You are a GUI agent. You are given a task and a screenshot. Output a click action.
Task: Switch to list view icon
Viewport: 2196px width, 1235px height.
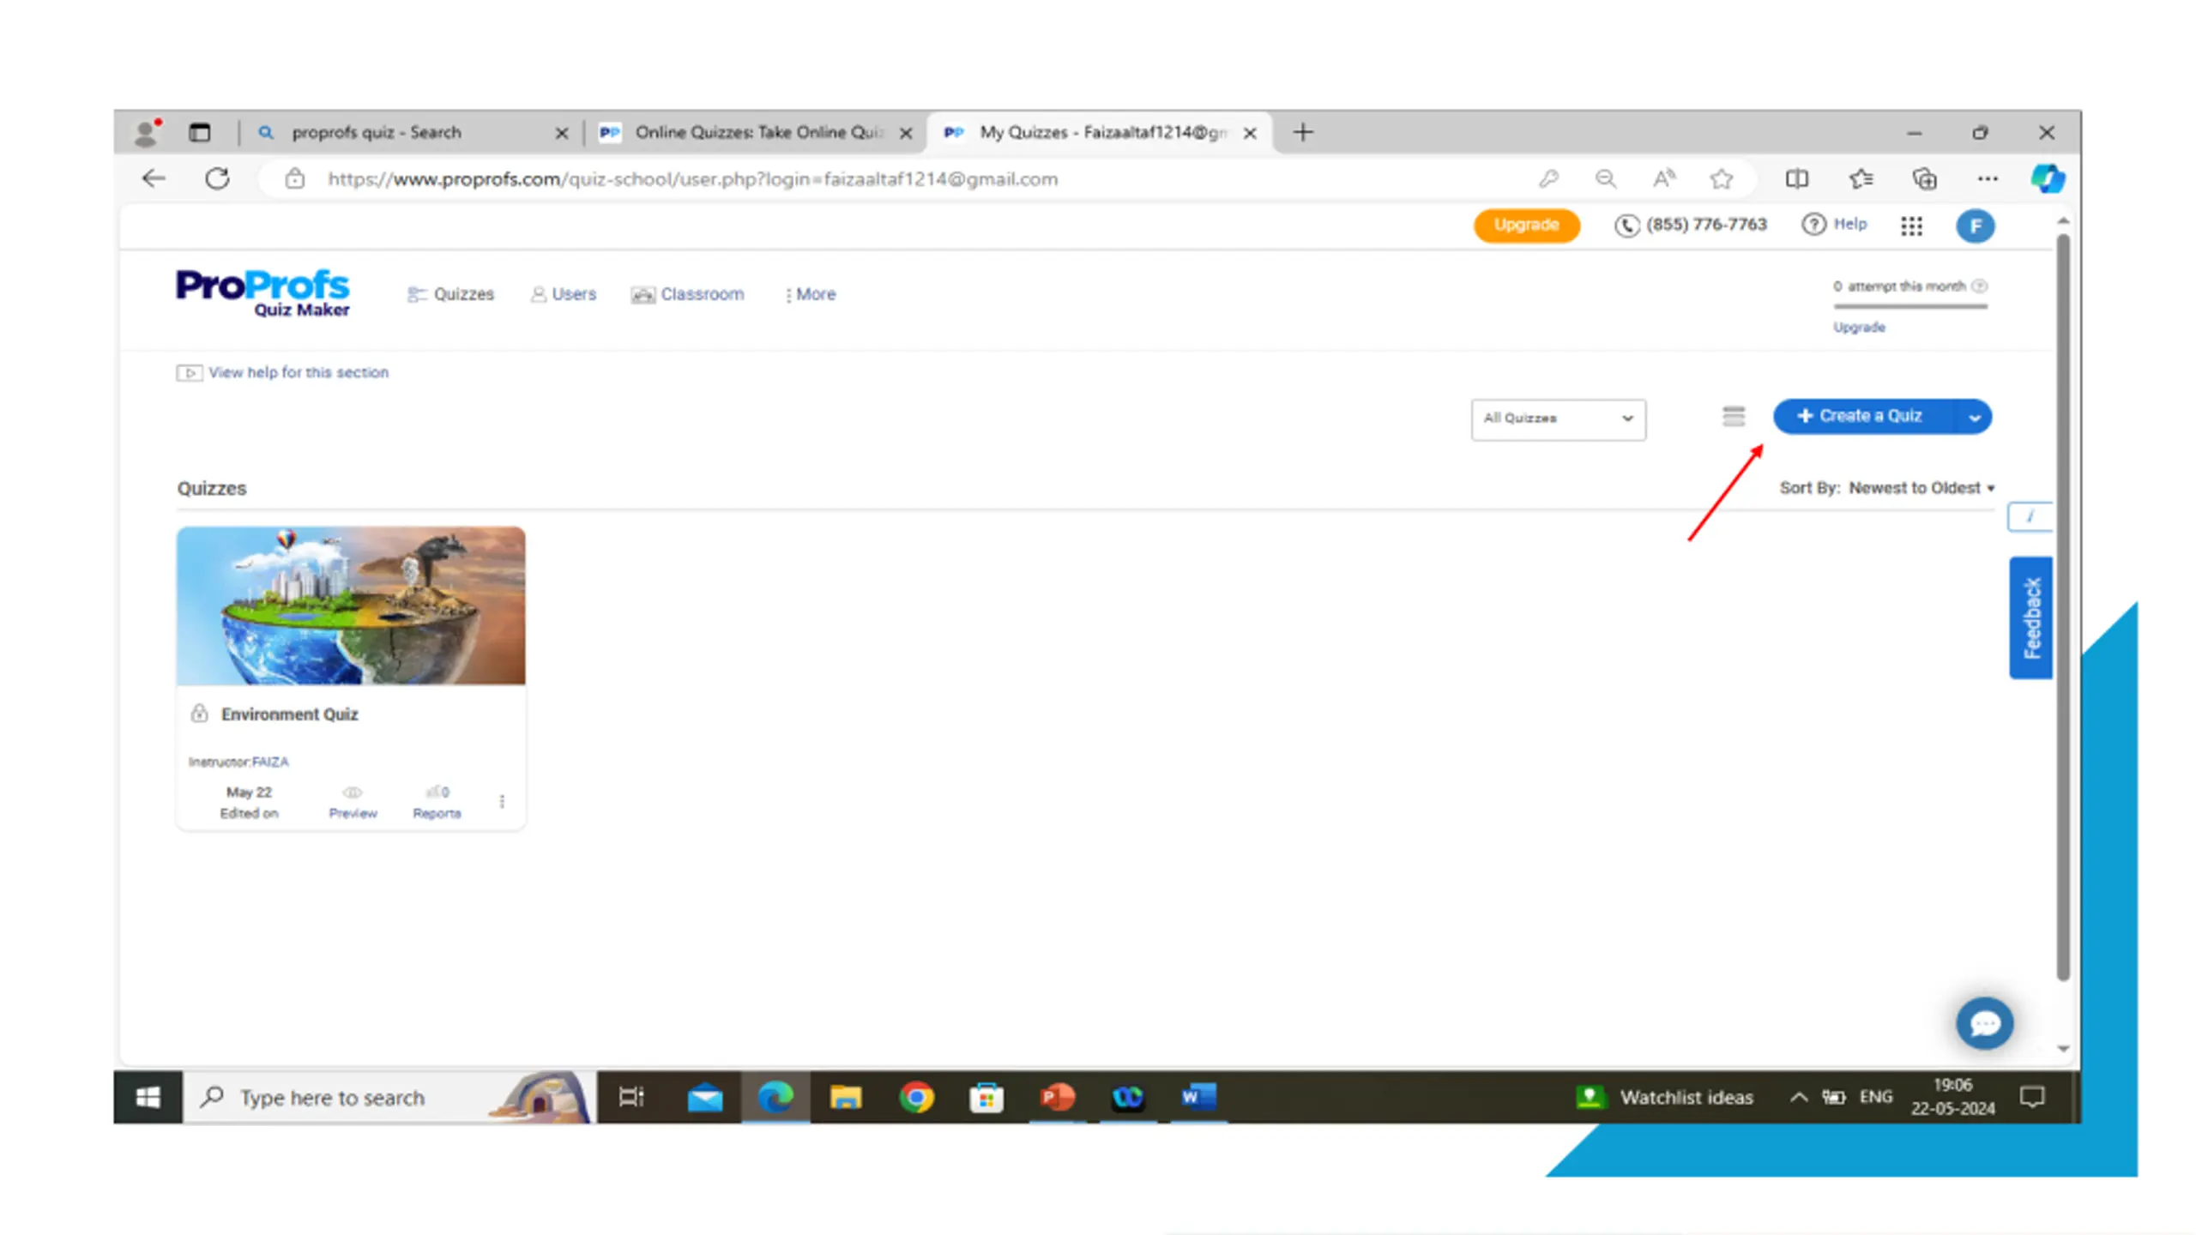(x=1733, y=417)
